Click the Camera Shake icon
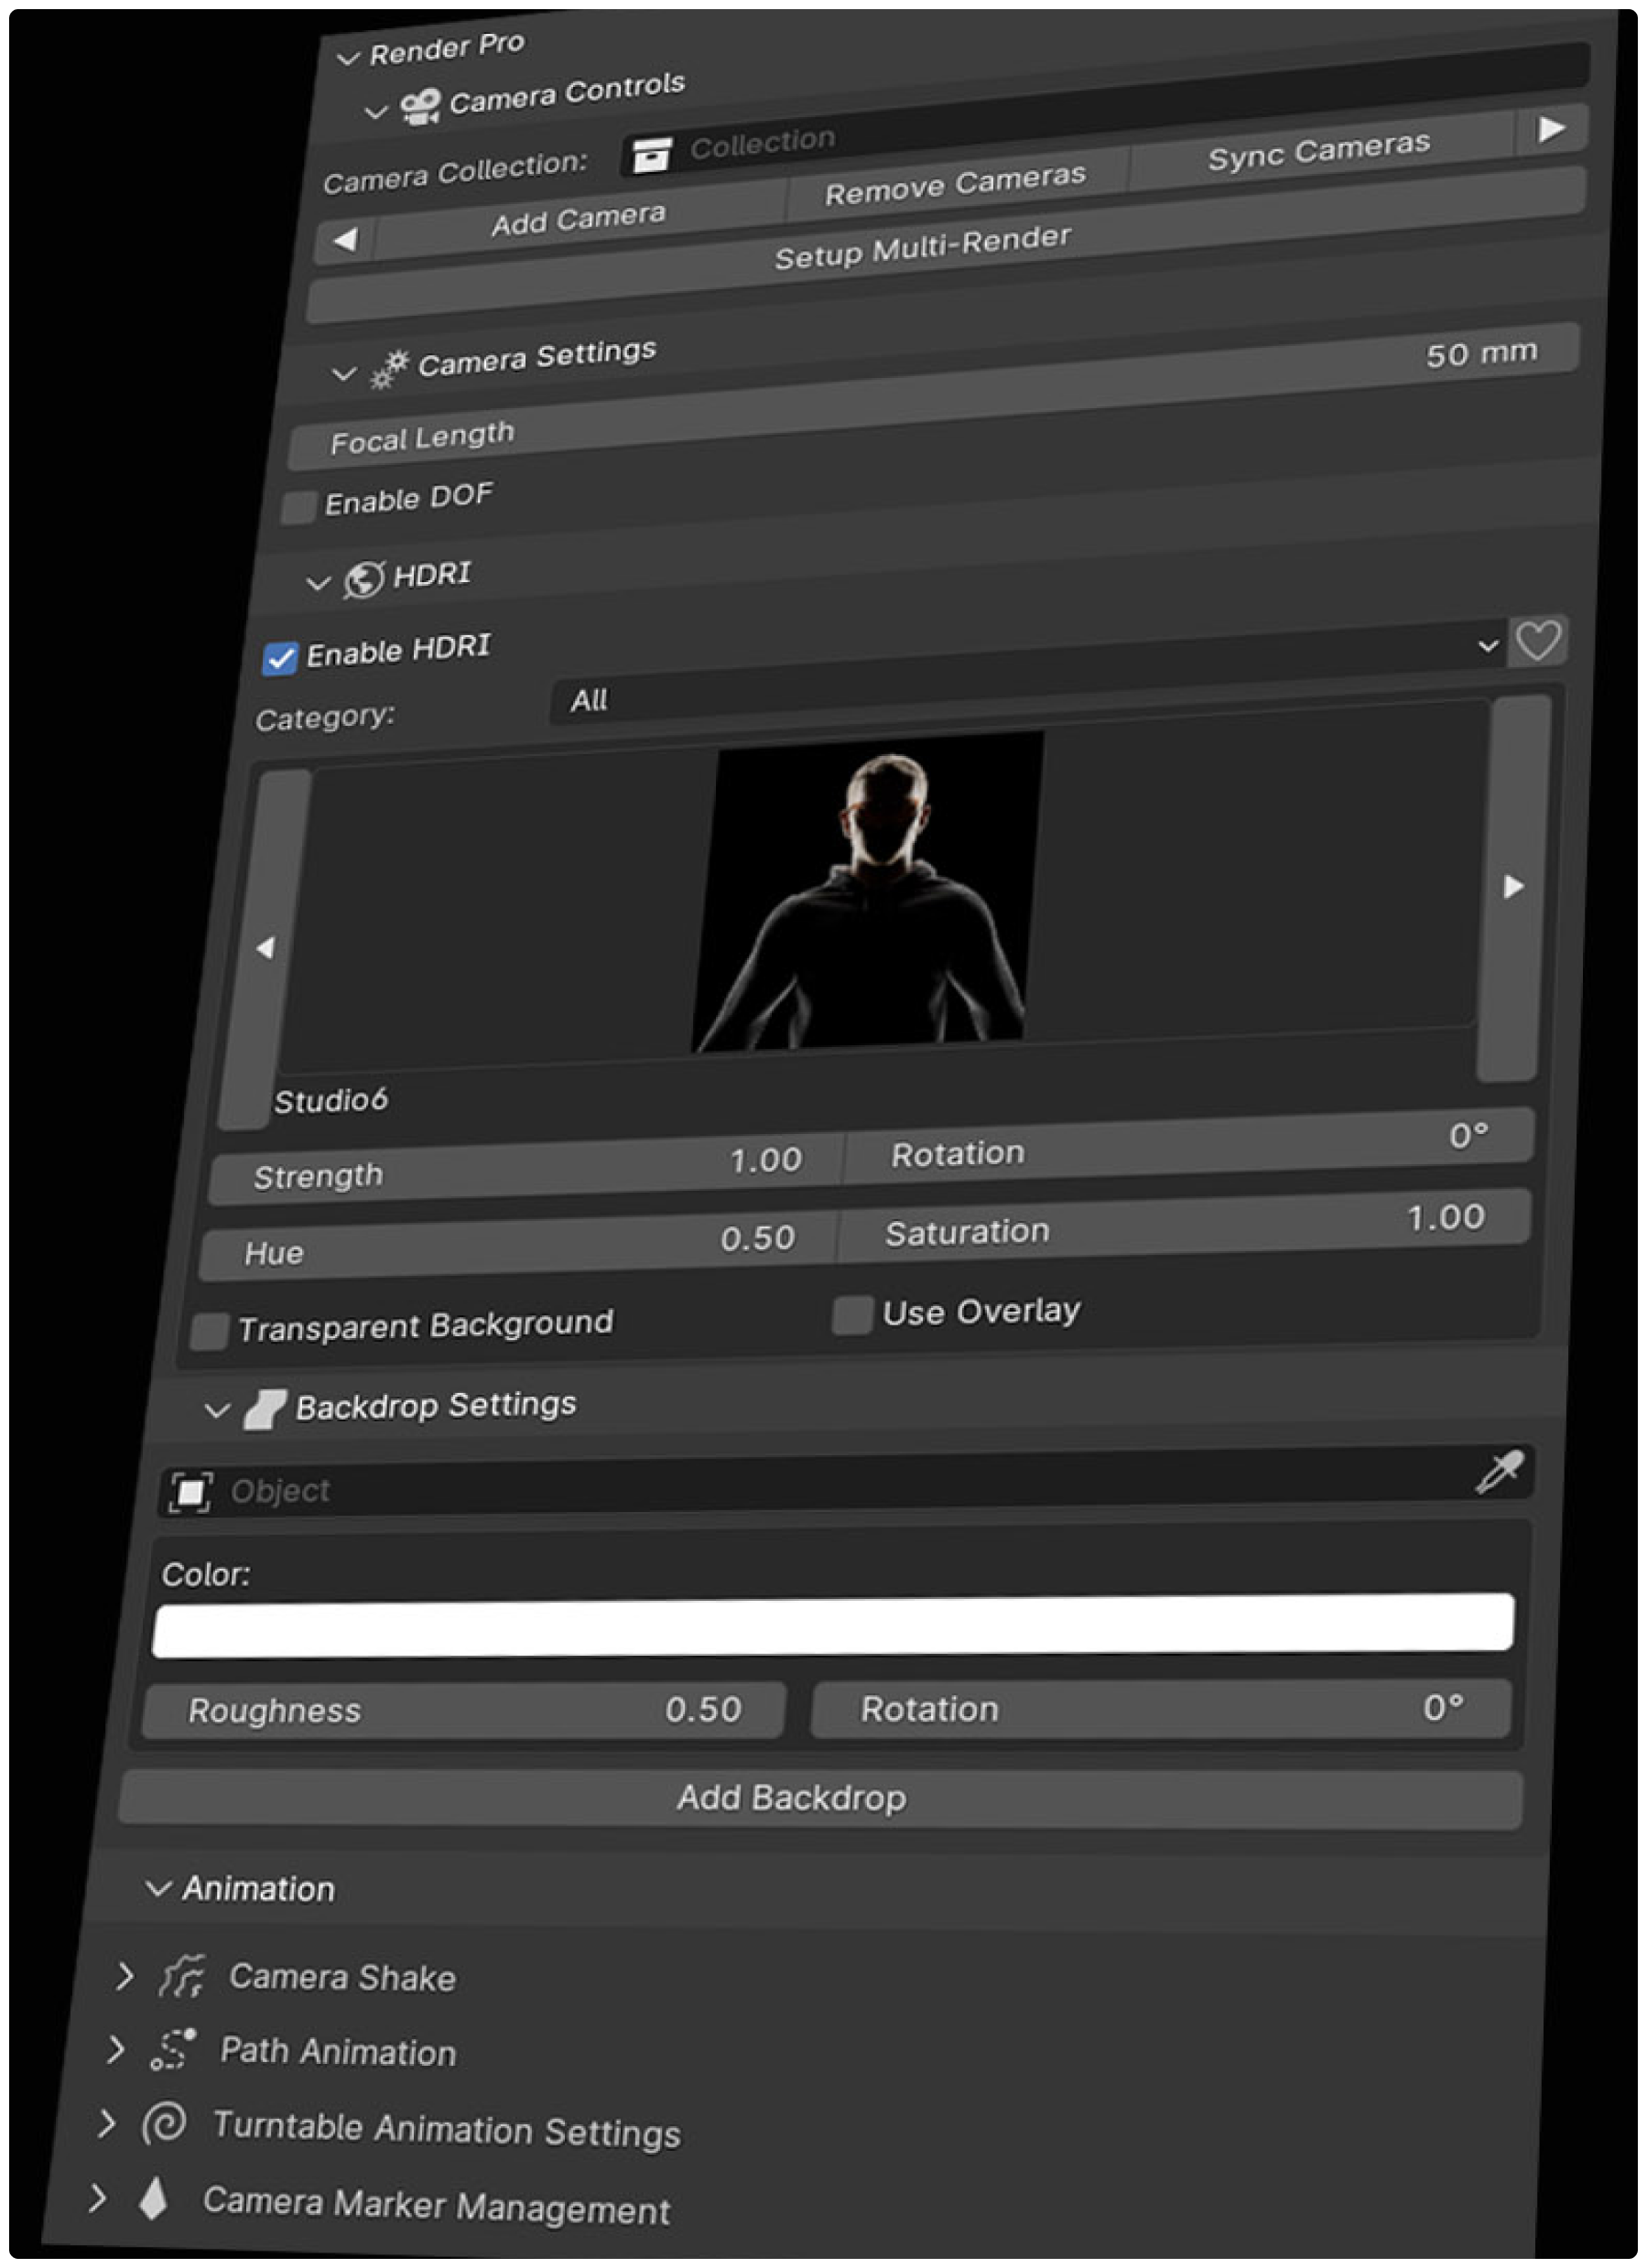This screenshot has width=1647, height=2268. [x=181, y=1975]
